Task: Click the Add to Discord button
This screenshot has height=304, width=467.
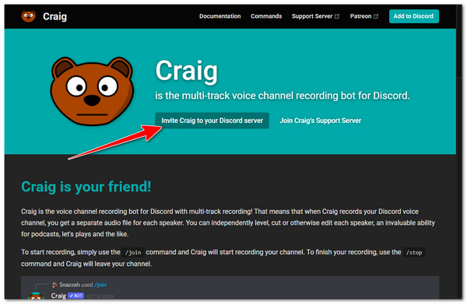Action: (x=414, y=16)
